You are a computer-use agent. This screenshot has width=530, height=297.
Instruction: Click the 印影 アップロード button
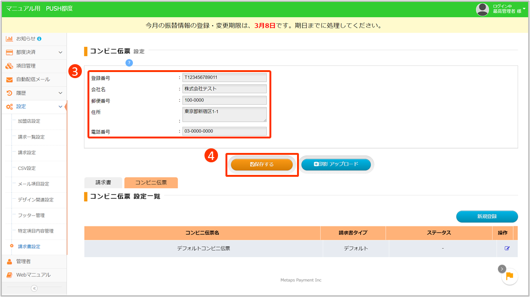pyautogui.click(x=336, y=164)
